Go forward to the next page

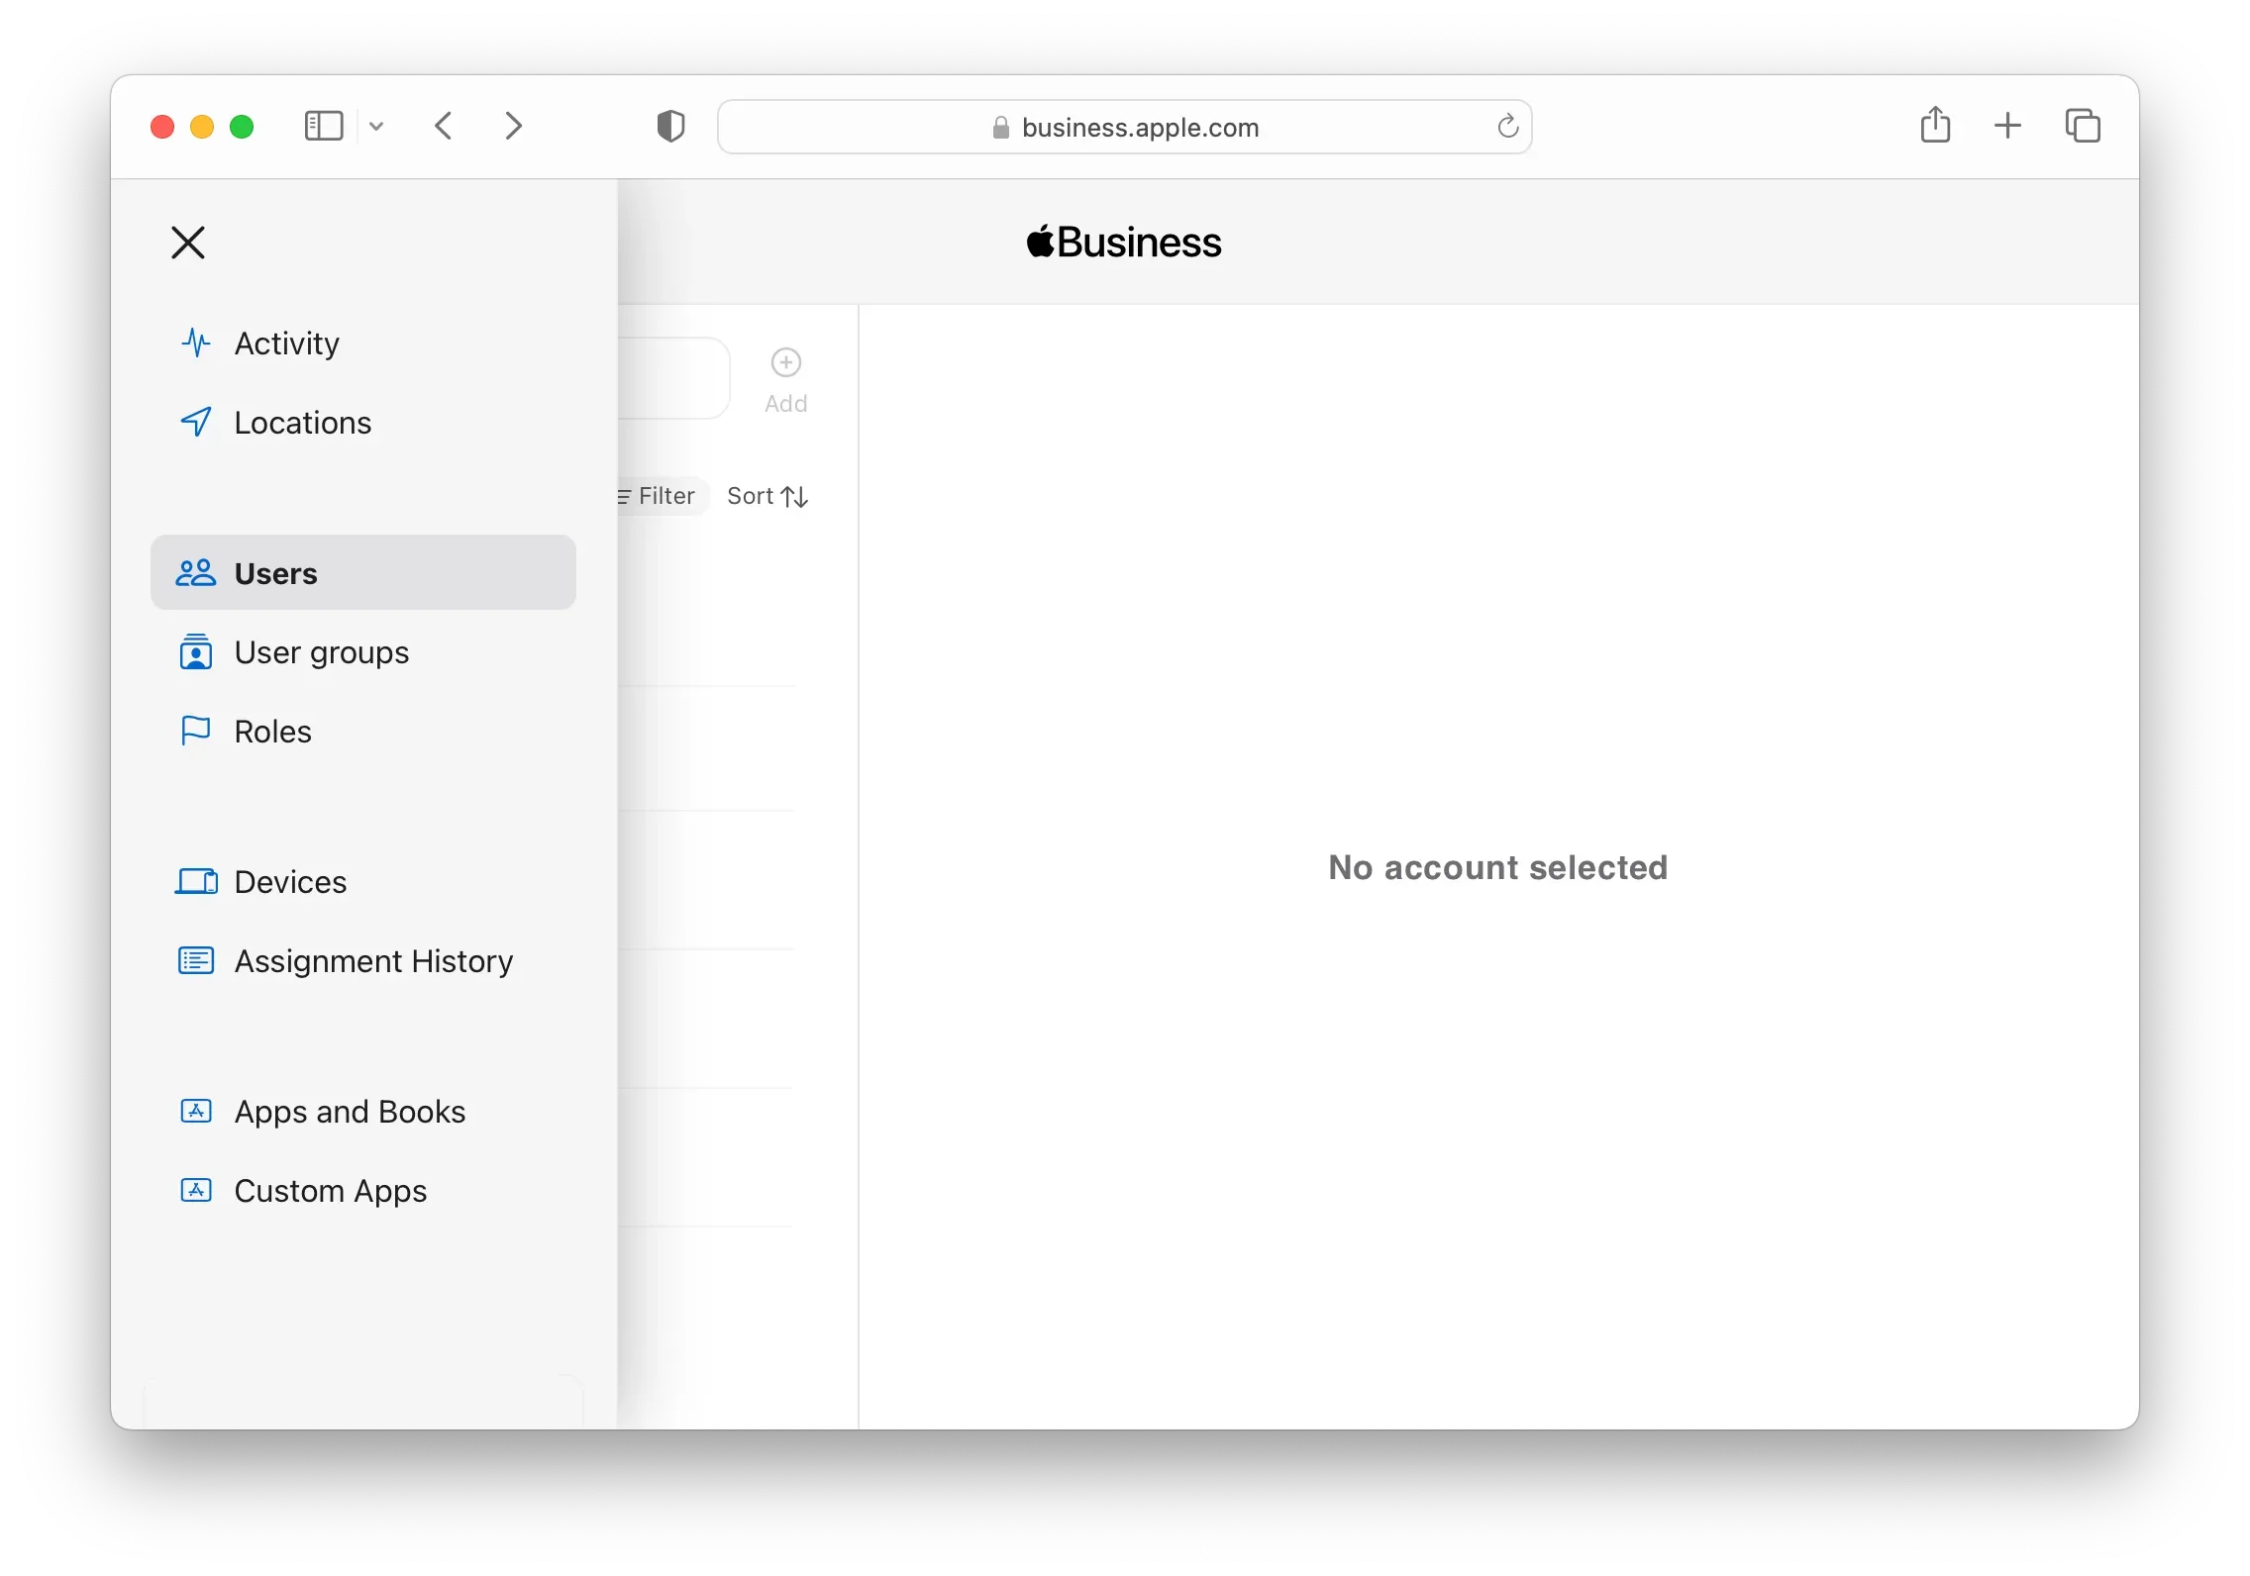click(x=513, y=127)
